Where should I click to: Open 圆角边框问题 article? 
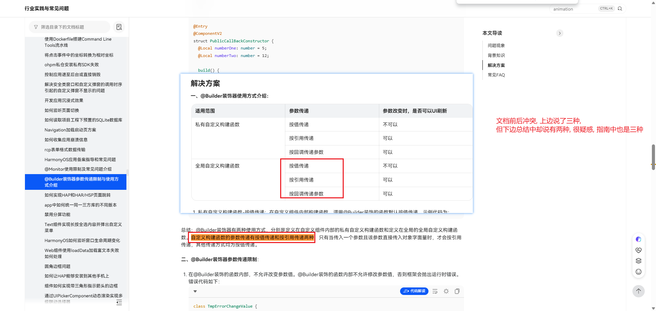57,266
